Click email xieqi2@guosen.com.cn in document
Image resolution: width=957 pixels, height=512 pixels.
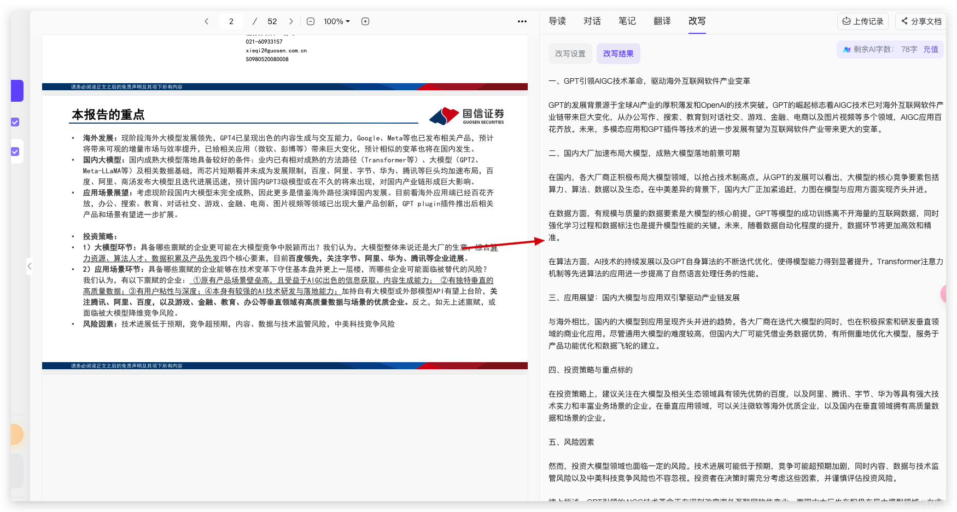click(276, 50)
